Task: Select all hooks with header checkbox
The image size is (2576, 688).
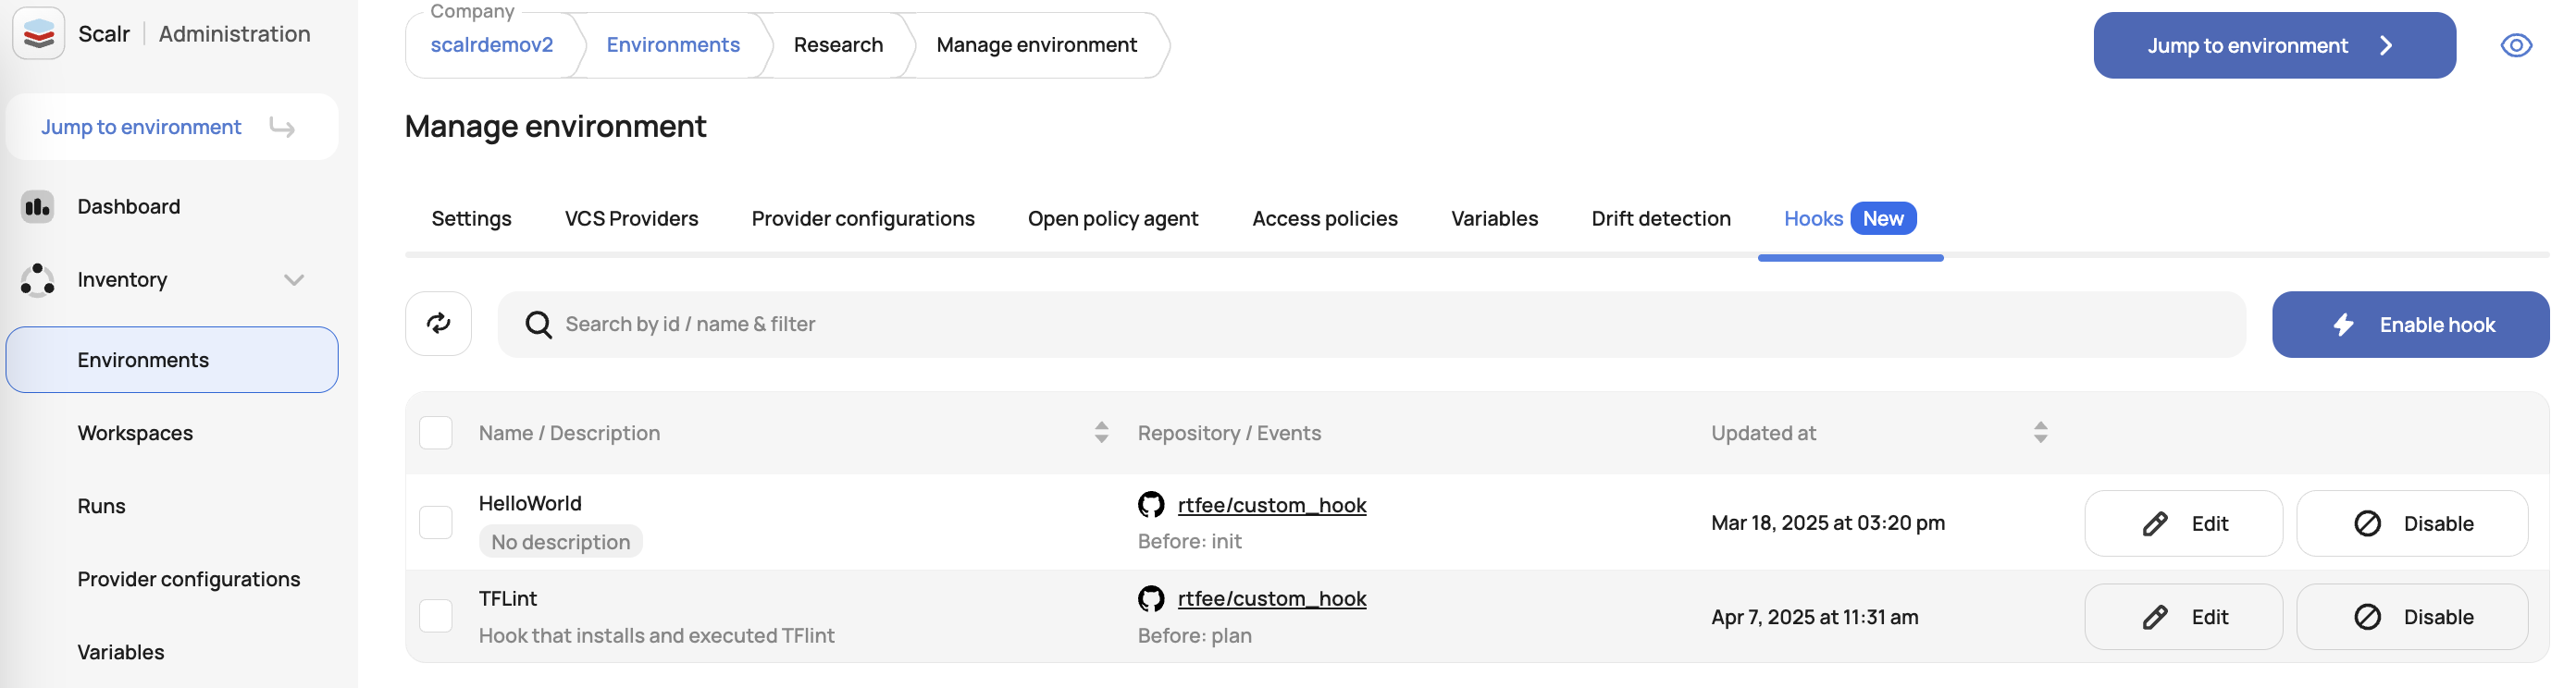Action: (x=436, y=433)
